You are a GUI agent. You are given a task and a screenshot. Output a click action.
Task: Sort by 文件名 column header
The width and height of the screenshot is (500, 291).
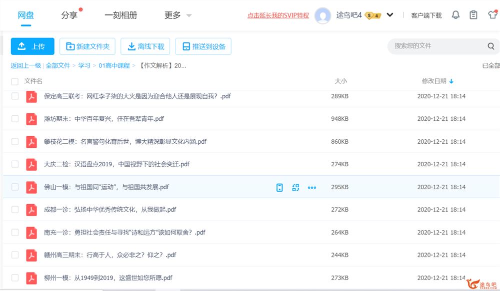(x=33, y=81)
